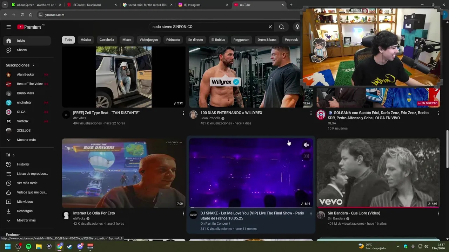The image size is (449, 252).
Task: Select the En directo filter chip
Action: coord(196,40)
